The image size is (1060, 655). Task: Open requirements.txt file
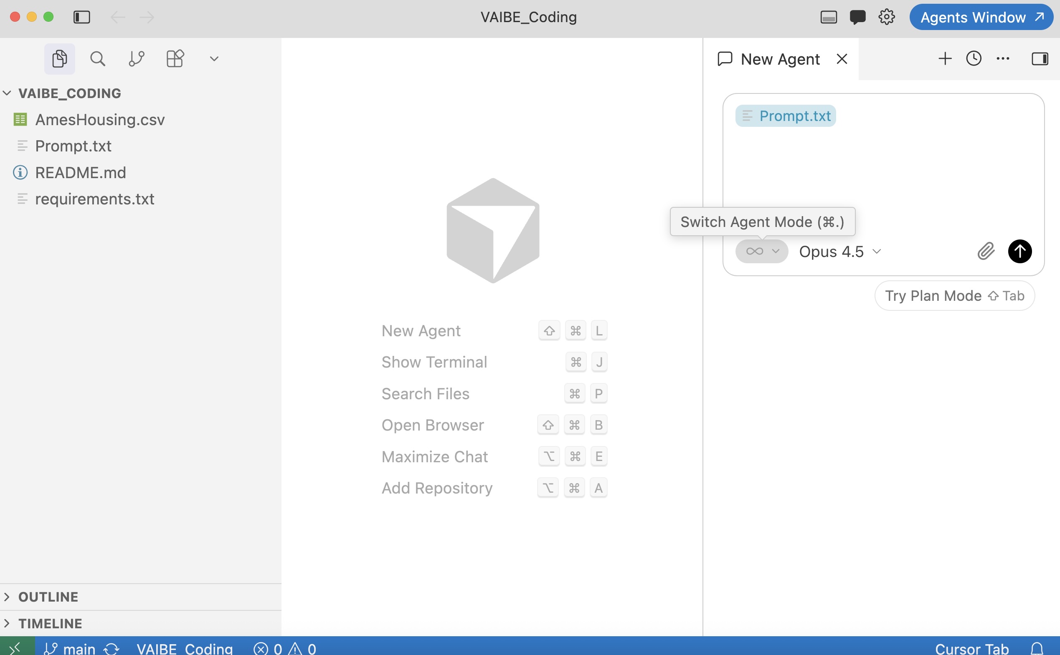click(x=140, y=199)
